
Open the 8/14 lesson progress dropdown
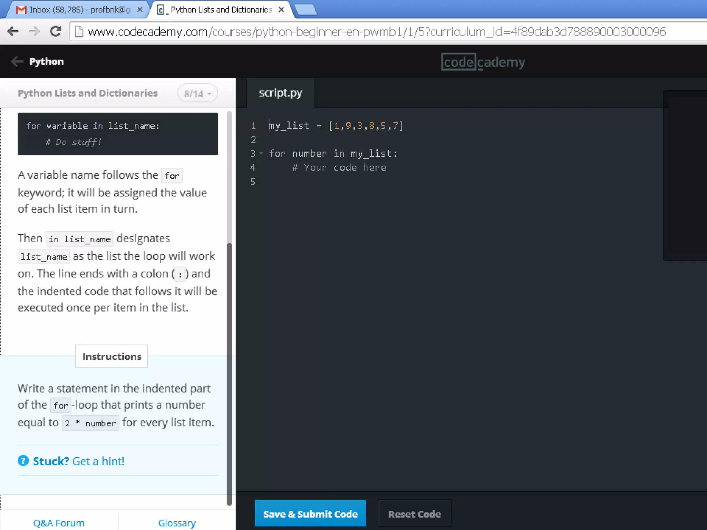point(197,94)
